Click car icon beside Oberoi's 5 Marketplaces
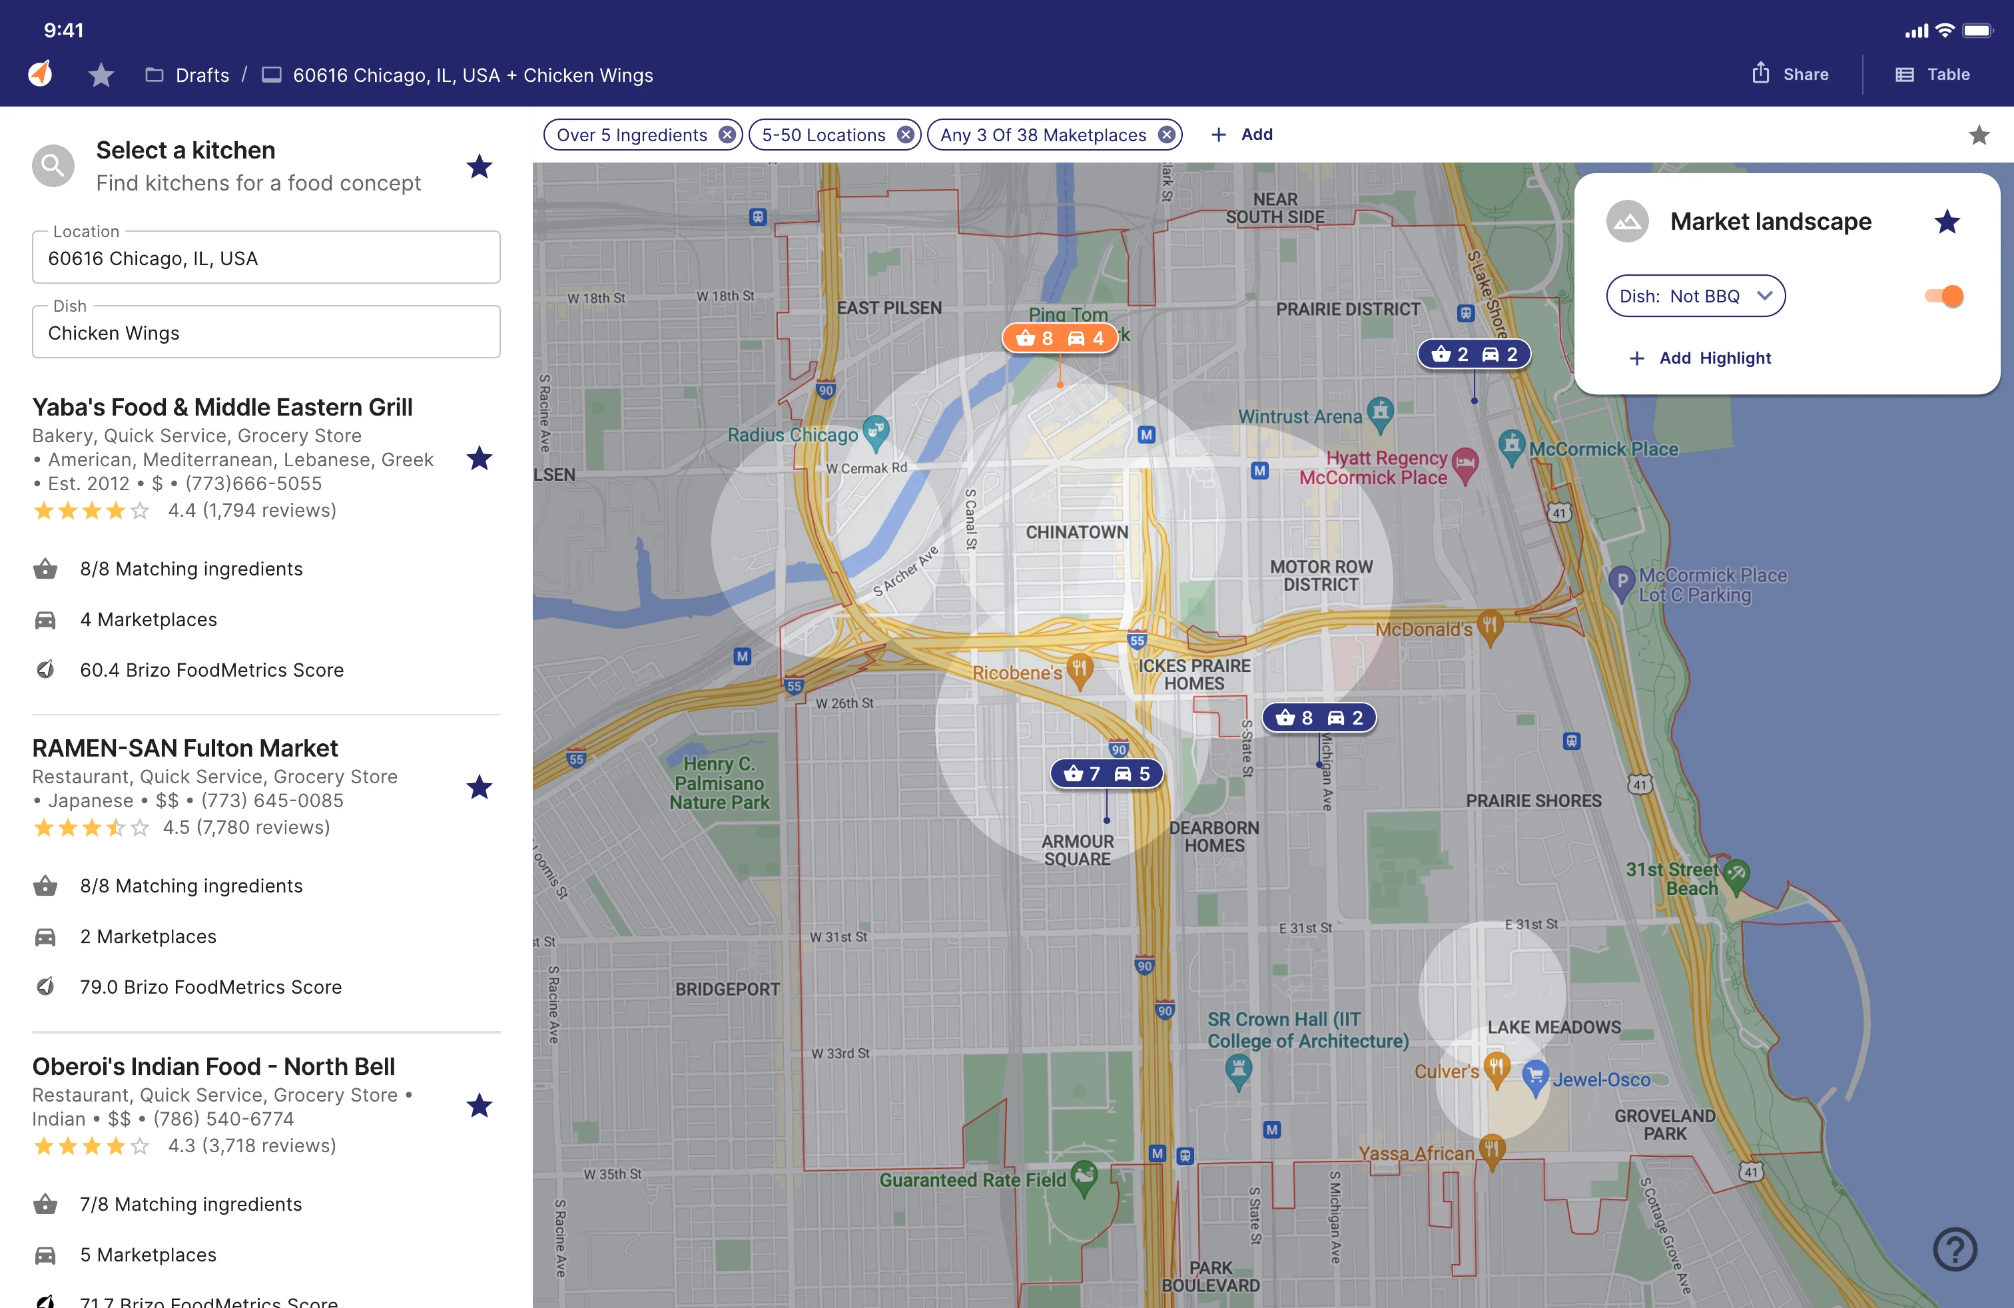 [46, 1255]
